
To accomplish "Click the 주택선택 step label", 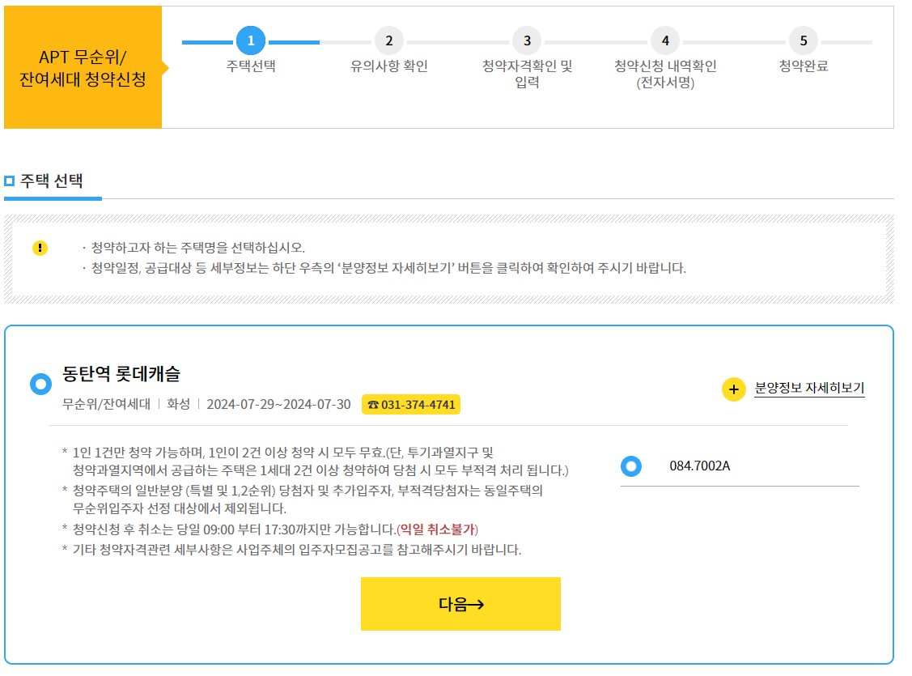I will (x=251, y=66).
